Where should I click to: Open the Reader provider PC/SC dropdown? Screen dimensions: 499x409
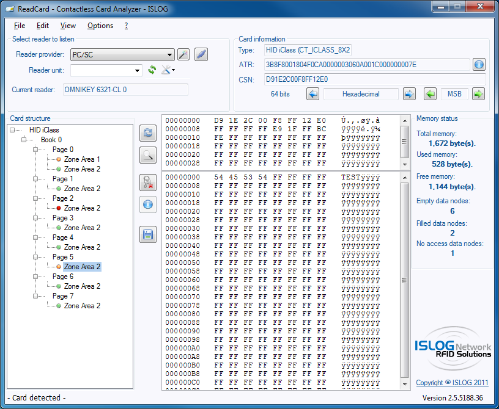pos(122,55)
